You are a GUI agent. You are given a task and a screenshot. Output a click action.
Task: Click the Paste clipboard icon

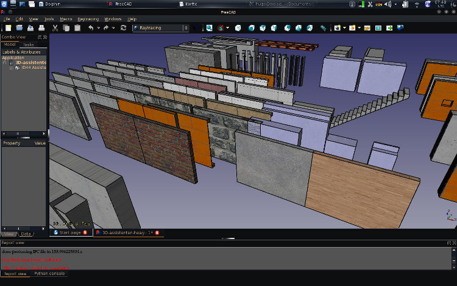77,28
